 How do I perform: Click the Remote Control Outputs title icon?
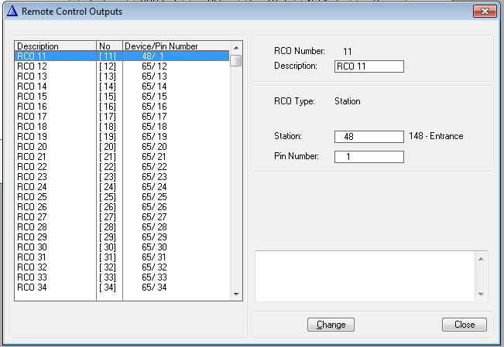click(12, 12)
